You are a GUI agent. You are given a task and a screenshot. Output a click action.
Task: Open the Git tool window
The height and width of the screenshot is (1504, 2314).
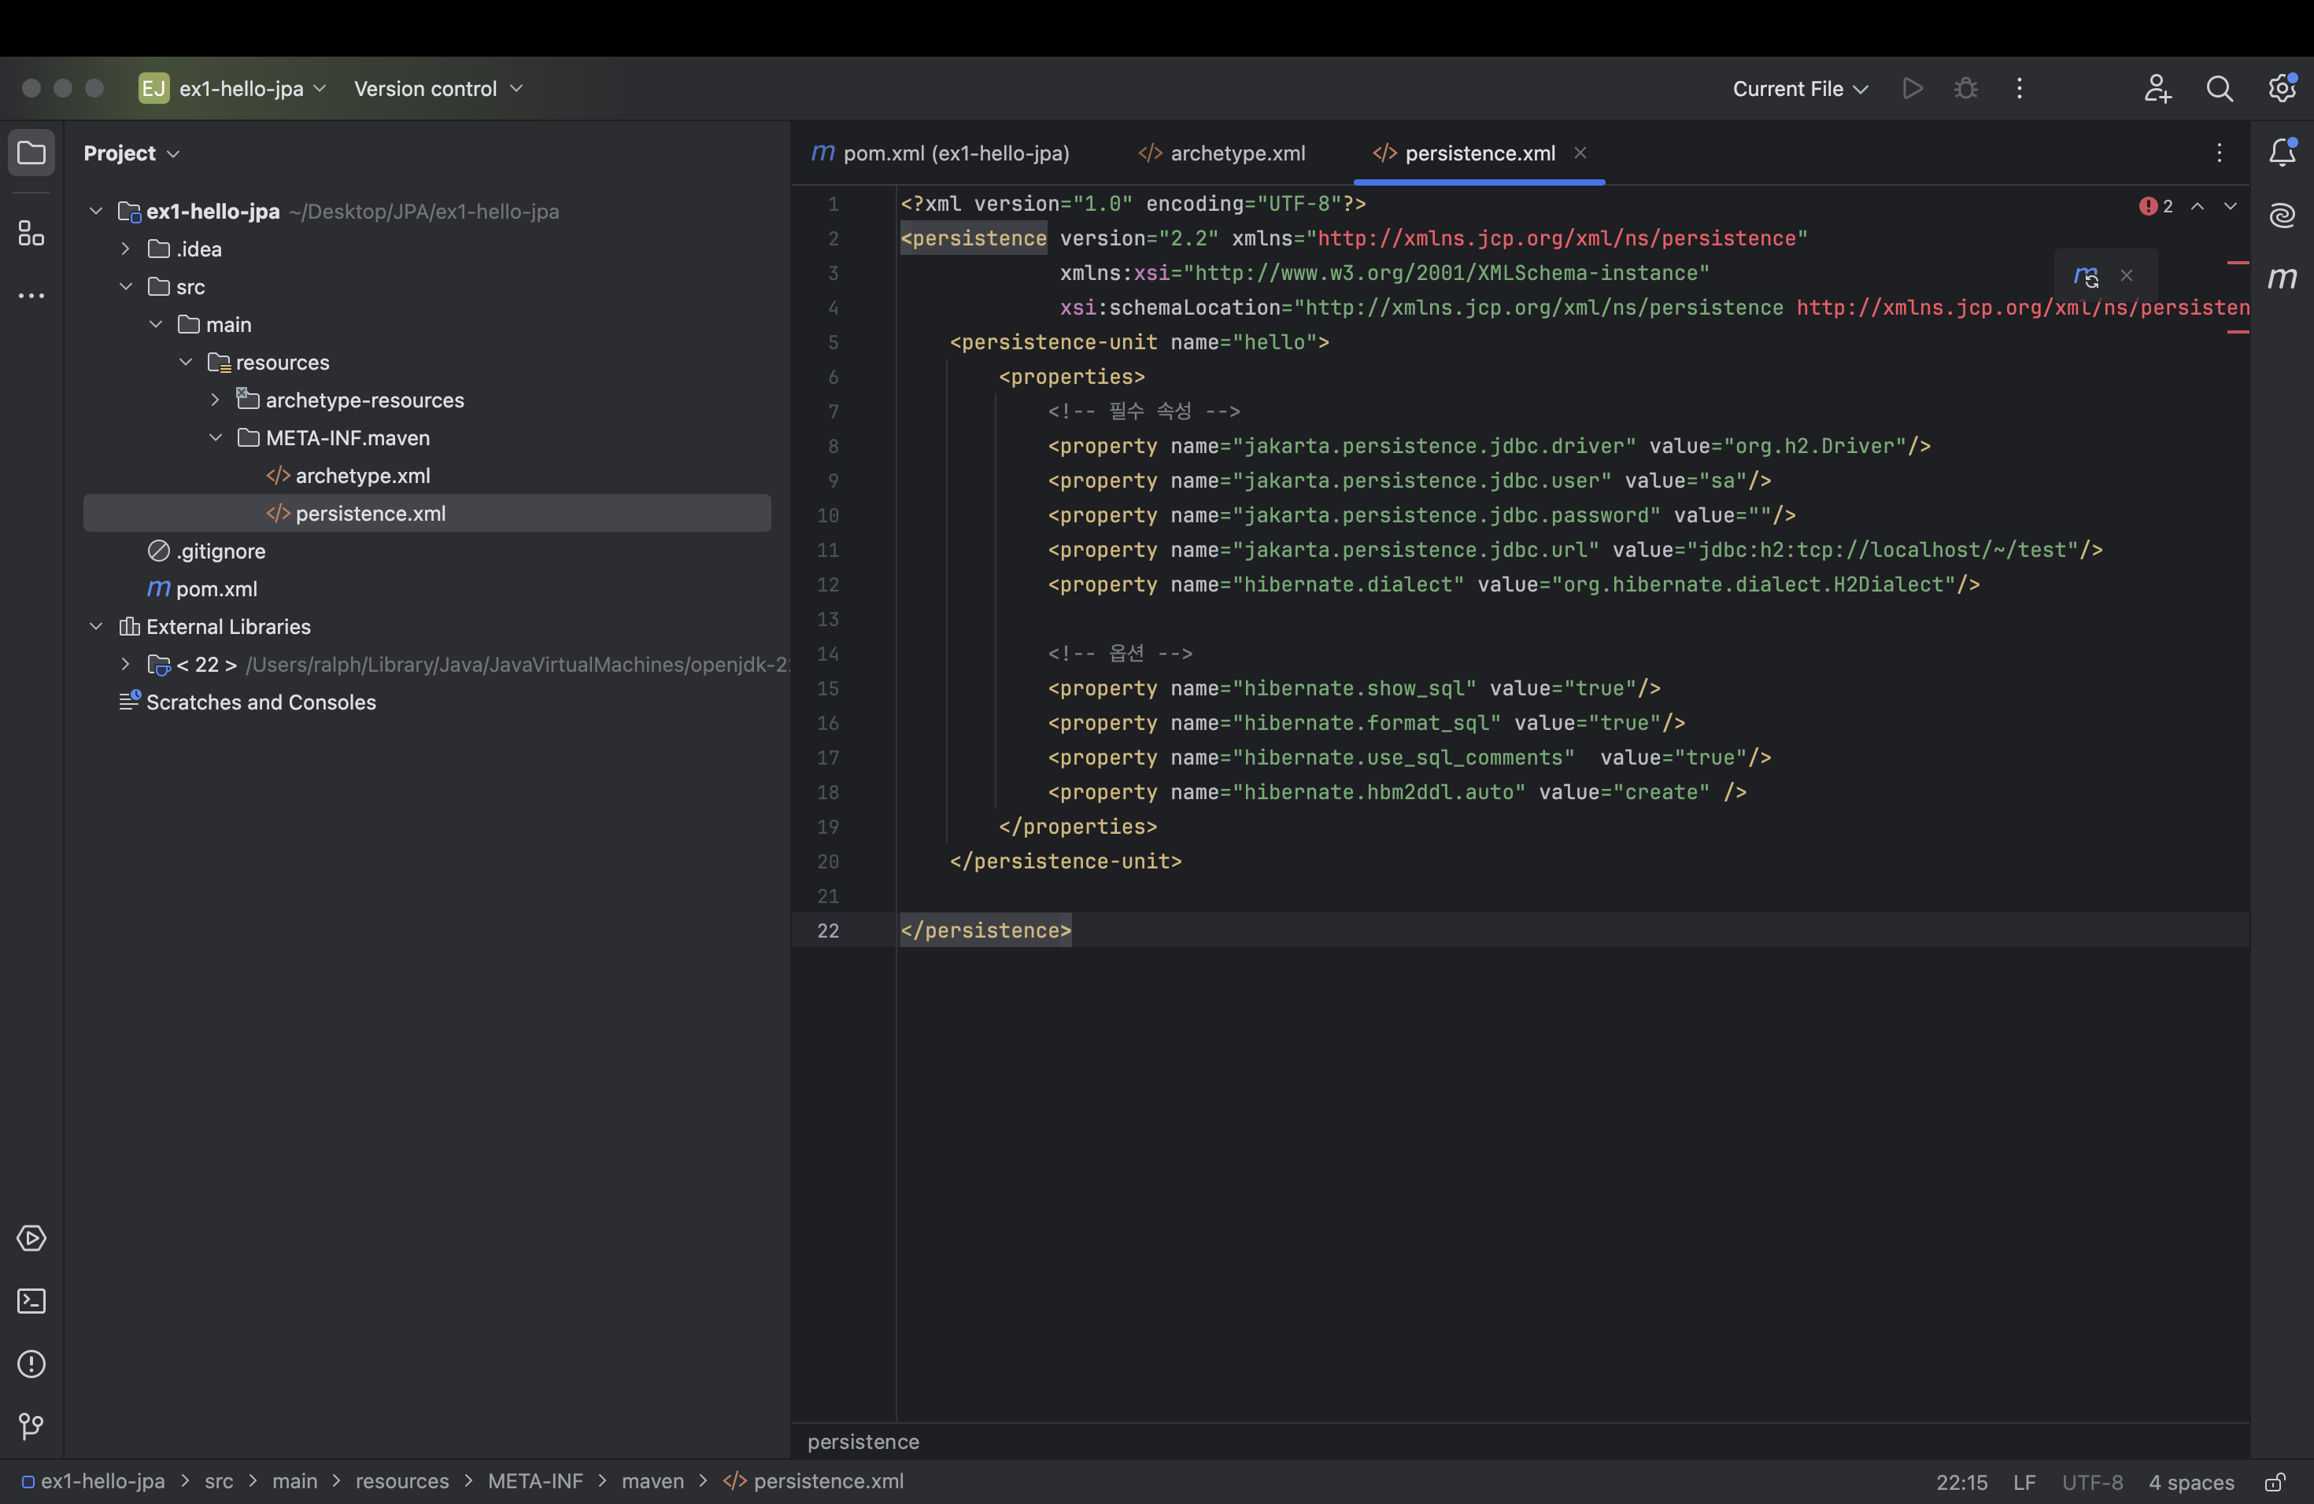pos(31,1425)
